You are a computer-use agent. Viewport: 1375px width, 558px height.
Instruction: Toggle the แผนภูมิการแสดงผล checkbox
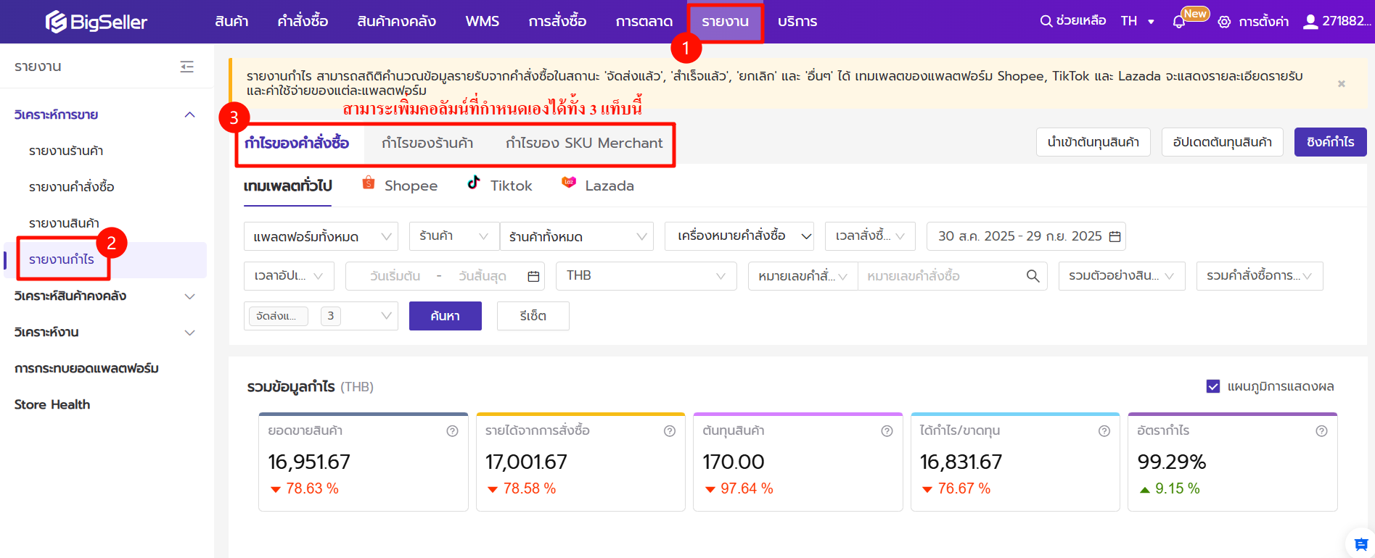tap(1212, 386)
